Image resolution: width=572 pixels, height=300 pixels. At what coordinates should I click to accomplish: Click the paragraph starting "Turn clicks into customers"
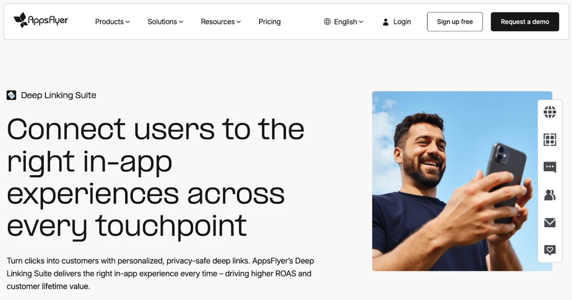click(160, 273)
